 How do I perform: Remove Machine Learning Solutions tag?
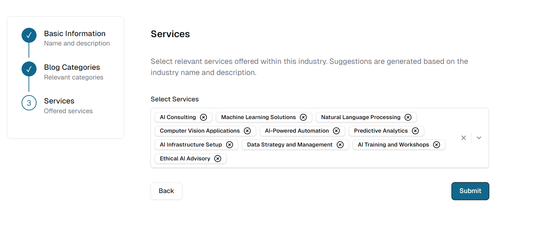[303, 117]
